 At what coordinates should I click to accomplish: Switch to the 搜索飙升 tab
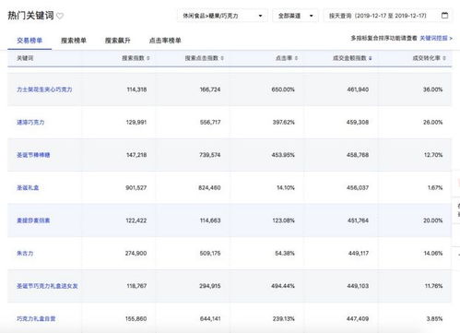118,41
